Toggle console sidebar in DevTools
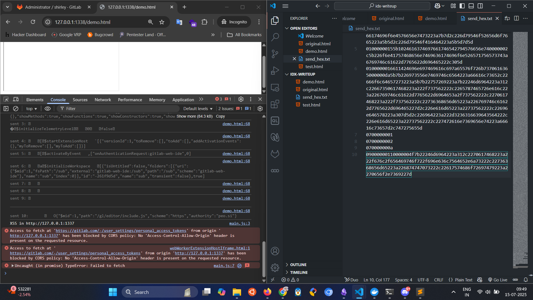This screenshot has height=300, width=533. (x=6, y=109)
